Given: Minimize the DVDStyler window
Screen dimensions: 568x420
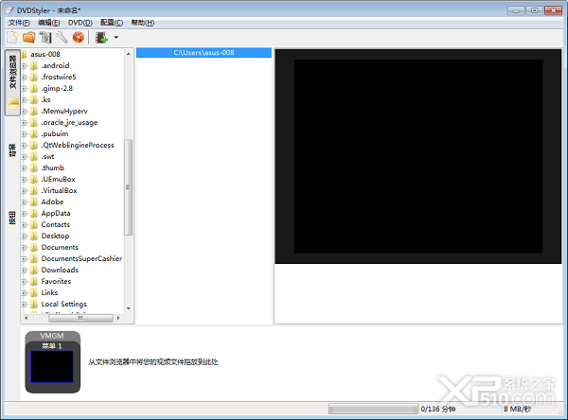Looking at the screenshot, I should point(516,10).
